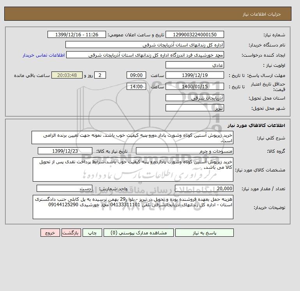The image size is (300, 291).
Task: Click the validity time field 14:00
Action: click(x=136, y=86)
